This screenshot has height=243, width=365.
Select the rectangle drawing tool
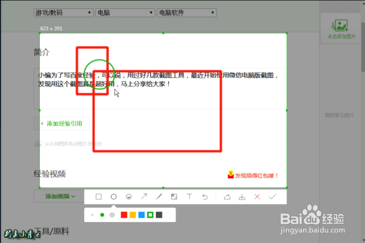(98, 197)
